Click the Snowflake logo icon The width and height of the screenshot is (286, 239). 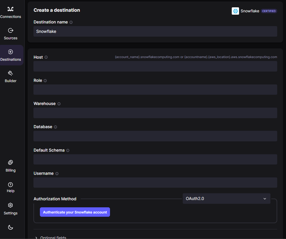click(x=235, y=11)
